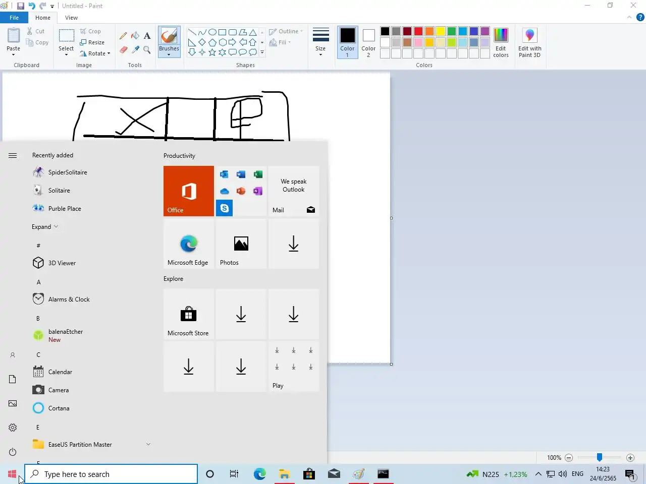Open the Rotate dropdown menu
646x484 pixels.
pyautogui.click(x=95, y=53)
